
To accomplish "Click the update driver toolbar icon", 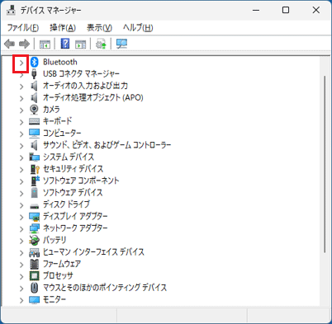I will coord(101,44).
